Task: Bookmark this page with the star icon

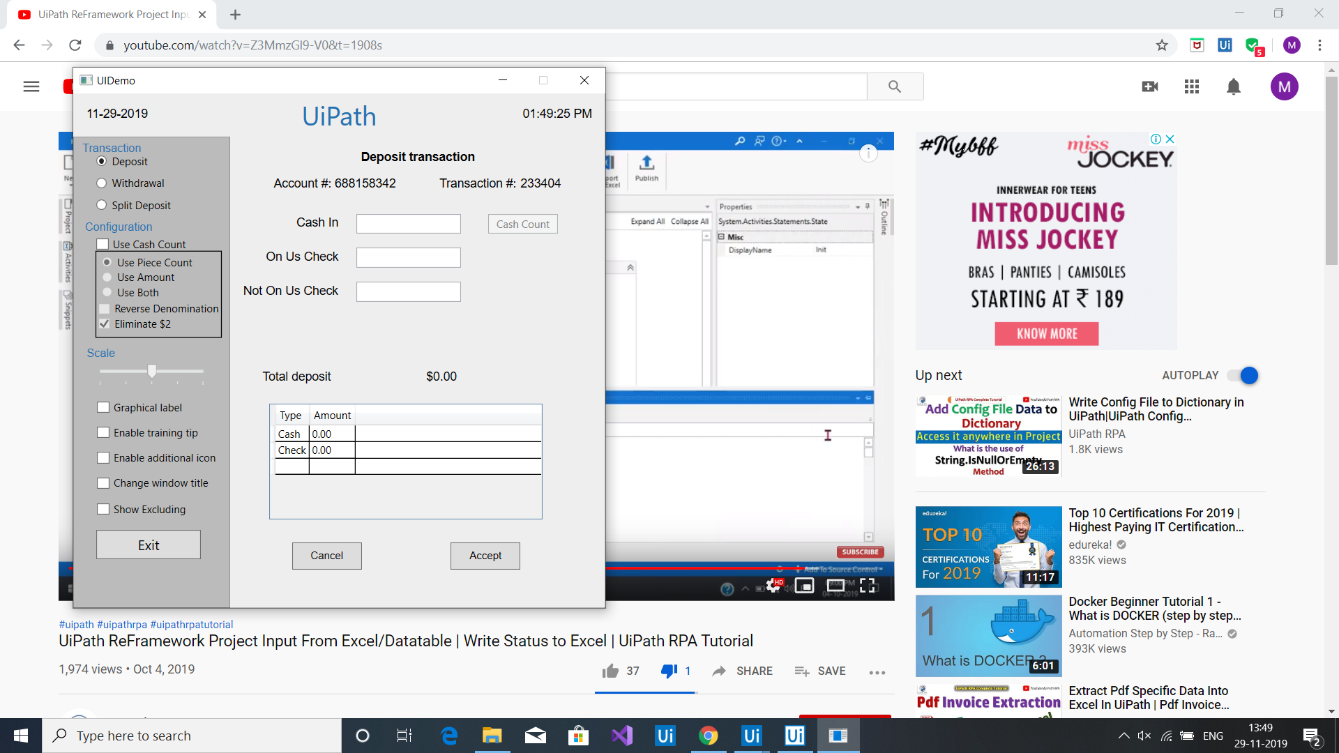Action: 1162,45
